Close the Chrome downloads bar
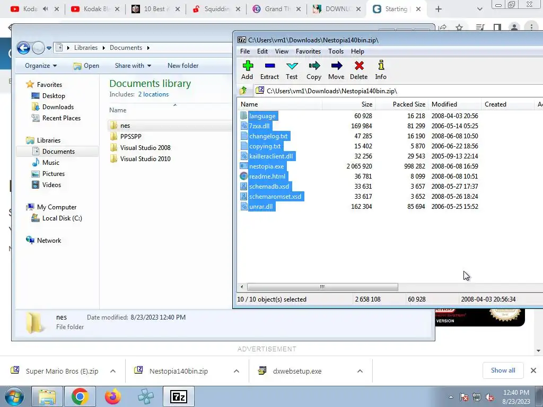Image resolution: width=543 pixels, height=407 pixels. (x=533, y=370)
